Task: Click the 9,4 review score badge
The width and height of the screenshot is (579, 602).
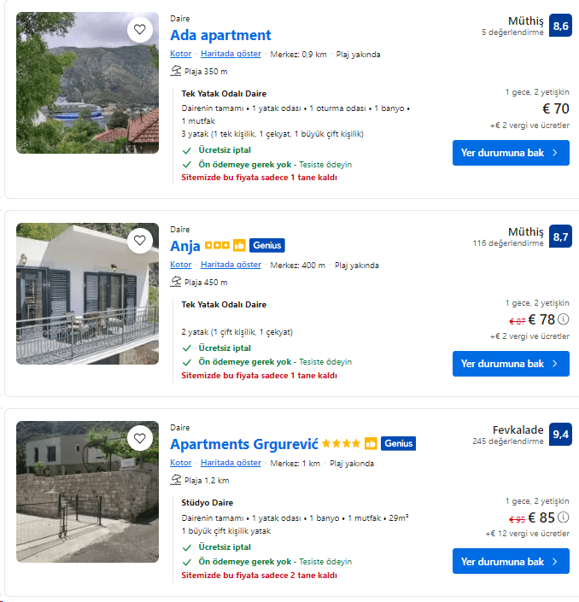Action: [560, 435]
